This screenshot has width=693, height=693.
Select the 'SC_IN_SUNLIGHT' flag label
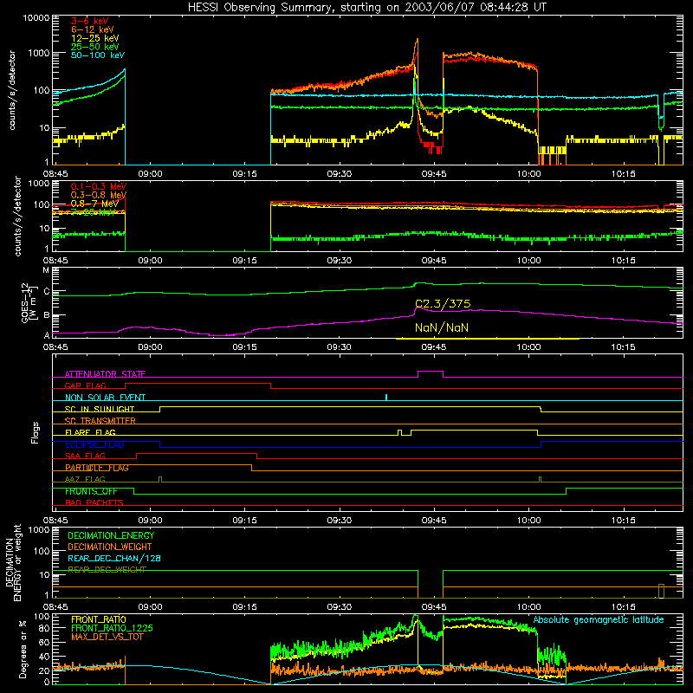[100, 409]
